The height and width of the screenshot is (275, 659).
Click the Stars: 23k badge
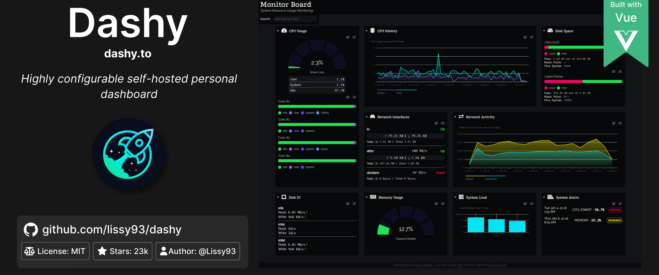[x=123, y=251]
